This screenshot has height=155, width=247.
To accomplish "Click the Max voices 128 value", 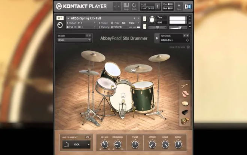I will tap(124, 23).
